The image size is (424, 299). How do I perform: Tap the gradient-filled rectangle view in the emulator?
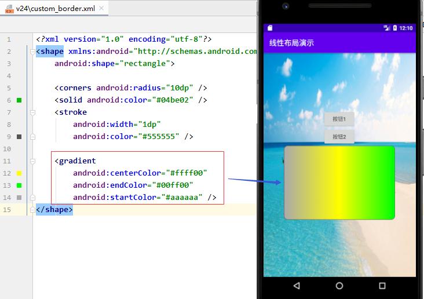point(339,183)
